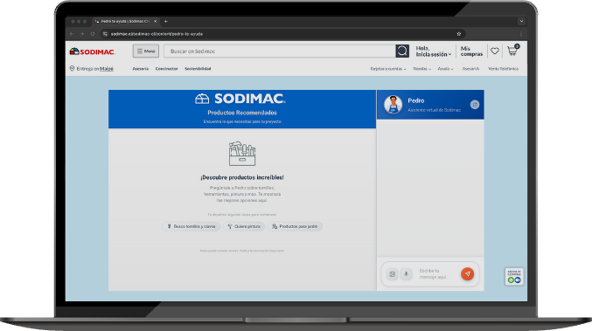The height and width of the screenshot is (331, 592).
Task: Open the browser three-dot menu
Action: pyautogui.click(x=521, y=34)
